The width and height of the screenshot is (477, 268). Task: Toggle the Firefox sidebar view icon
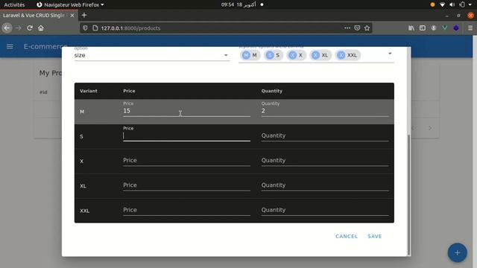pos(423,28)
